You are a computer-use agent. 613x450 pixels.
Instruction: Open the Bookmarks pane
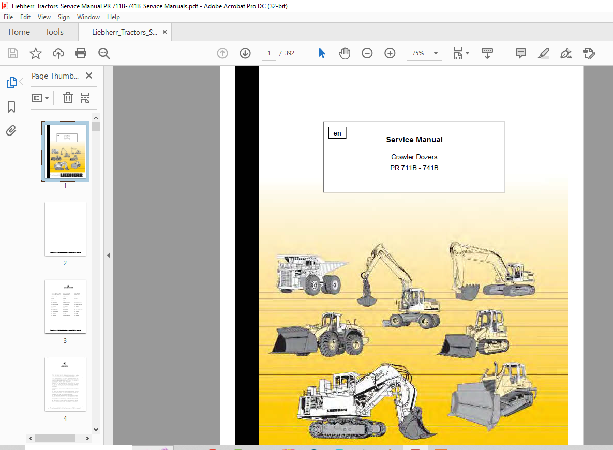tap(11, 107)
